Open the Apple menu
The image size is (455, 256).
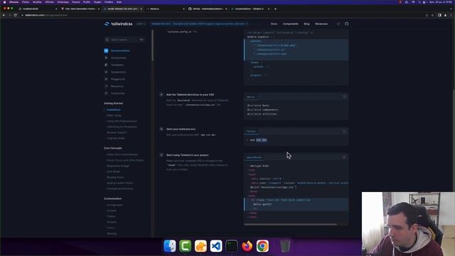pyautogui.click(x=4, y=2)
